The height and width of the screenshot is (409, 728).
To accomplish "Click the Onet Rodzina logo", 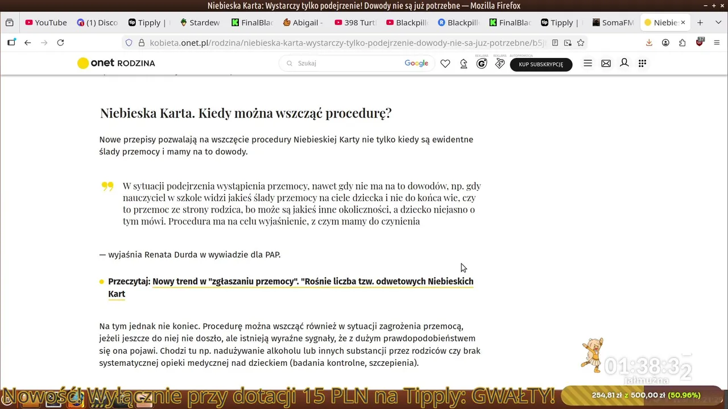I will [x=116, y=63].
